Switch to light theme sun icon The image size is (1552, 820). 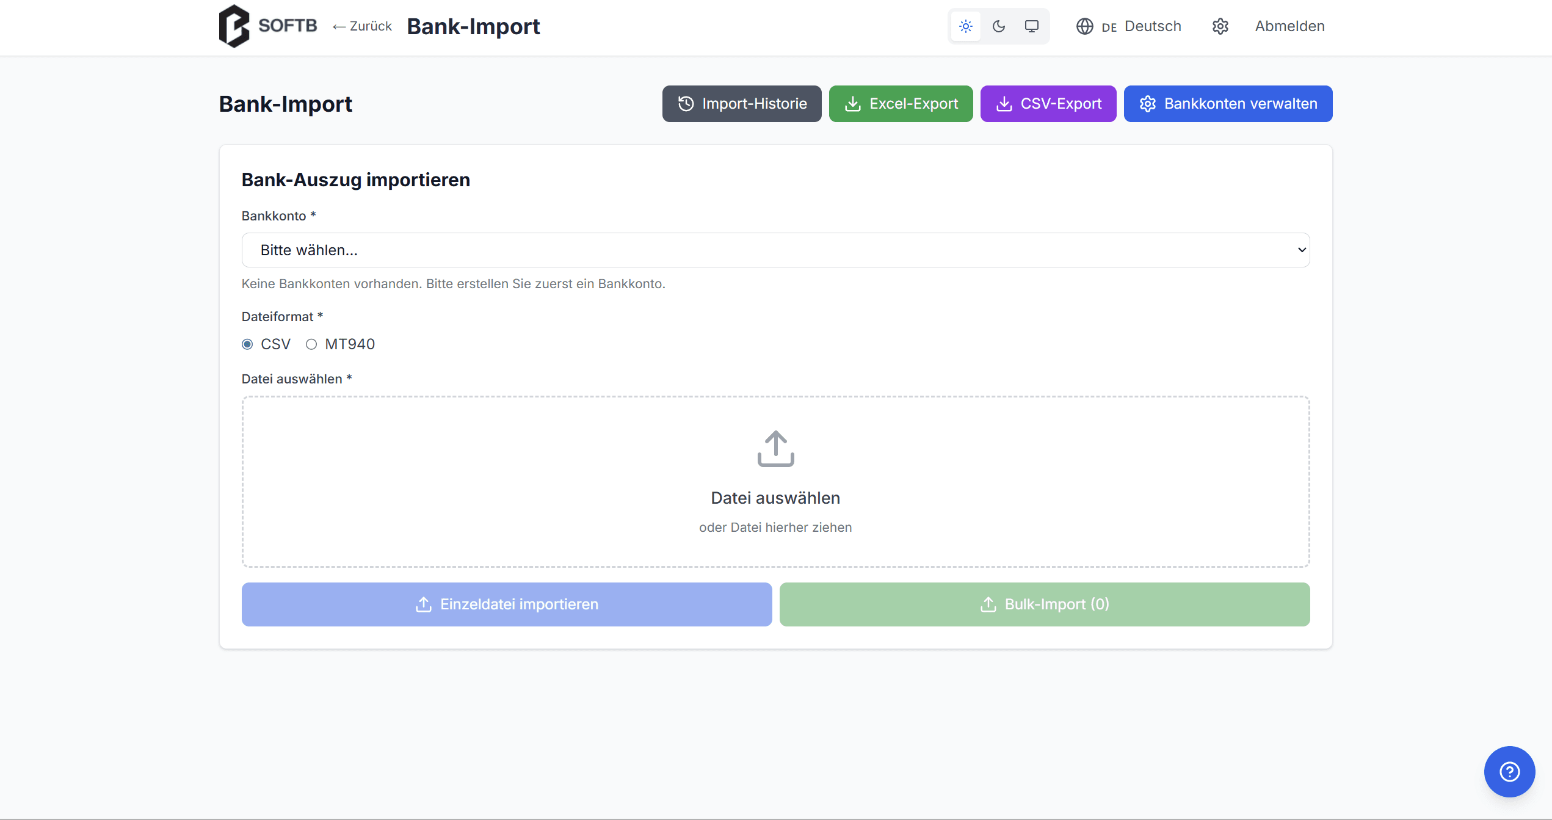coord(966,26)
